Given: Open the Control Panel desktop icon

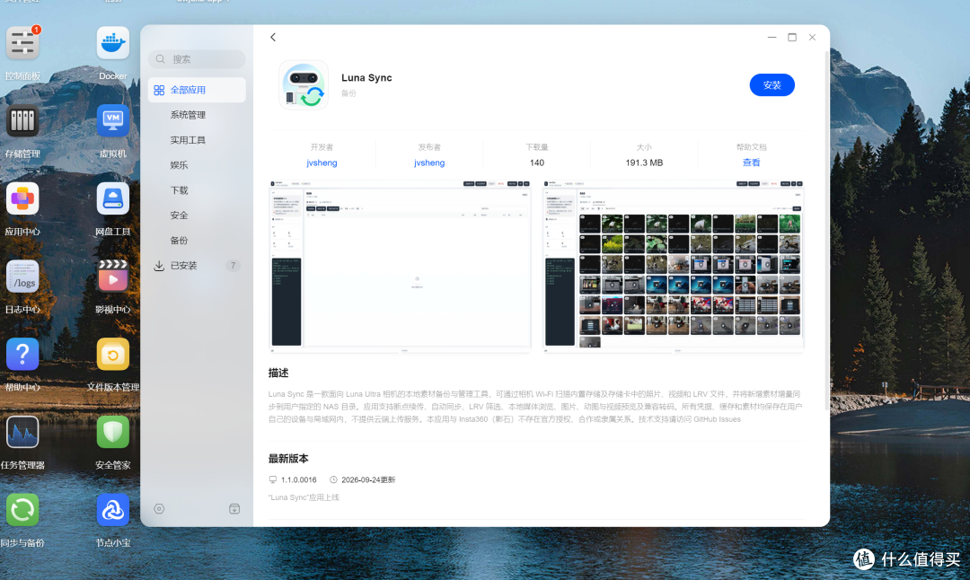Looking at the screenshot, I should [22, 43].
